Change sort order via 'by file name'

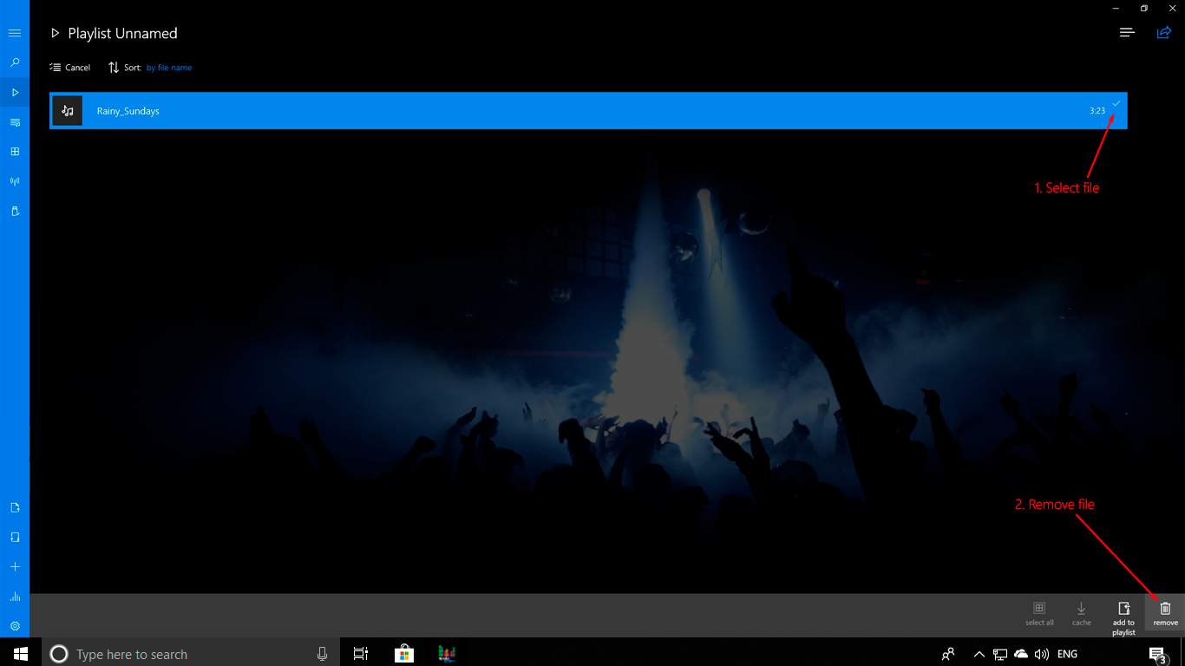[169, 67]
